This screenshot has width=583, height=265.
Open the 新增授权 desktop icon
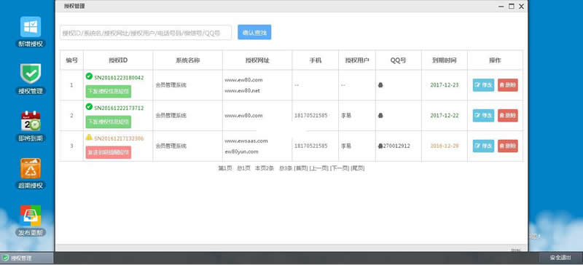31,28
